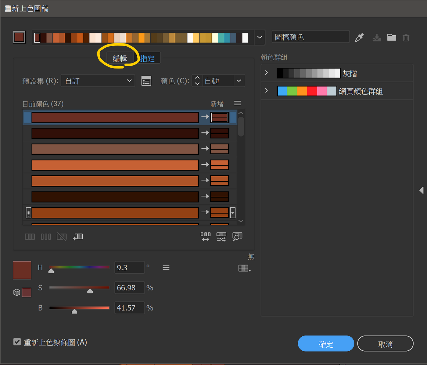The image size is (427, 365).
Task: Randomly change saturation and brightness icon
Action: pos(221,237)
